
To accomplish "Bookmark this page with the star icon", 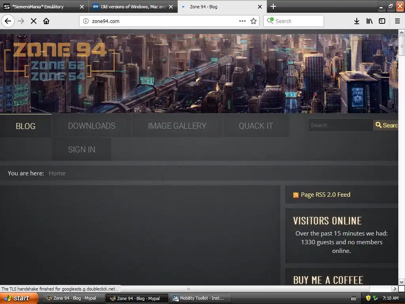I will click(x=254, y=21).
